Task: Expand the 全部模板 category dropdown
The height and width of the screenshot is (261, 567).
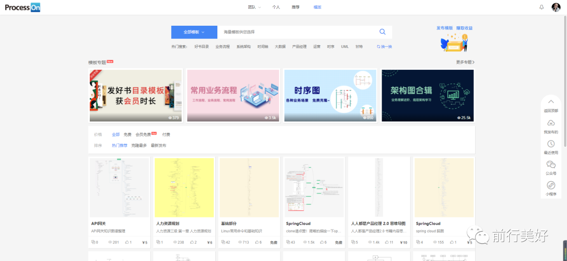Action: pyautogui.click(x=194, y=32)
